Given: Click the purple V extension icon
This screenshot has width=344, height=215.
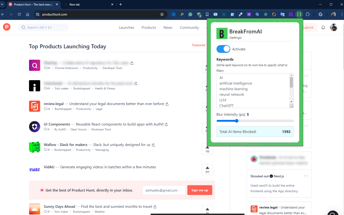Looking at the screenshot, I should [x=249, y=15].
